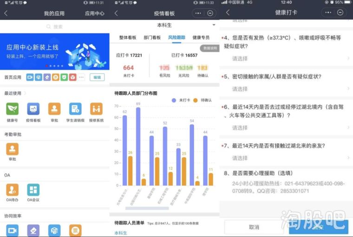Open the OA会议 app icon

(x=33, y=190)
